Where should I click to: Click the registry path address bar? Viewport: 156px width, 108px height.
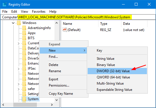coord(78,17)
